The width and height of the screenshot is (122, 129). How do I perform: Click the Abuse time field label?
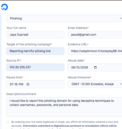tap(15, 77)
